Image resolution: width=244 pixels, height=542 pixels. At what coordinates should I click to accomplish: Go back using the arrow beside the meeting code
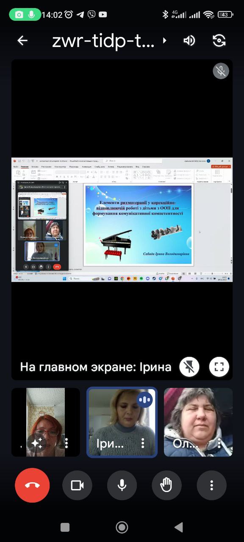pos(22,41)
